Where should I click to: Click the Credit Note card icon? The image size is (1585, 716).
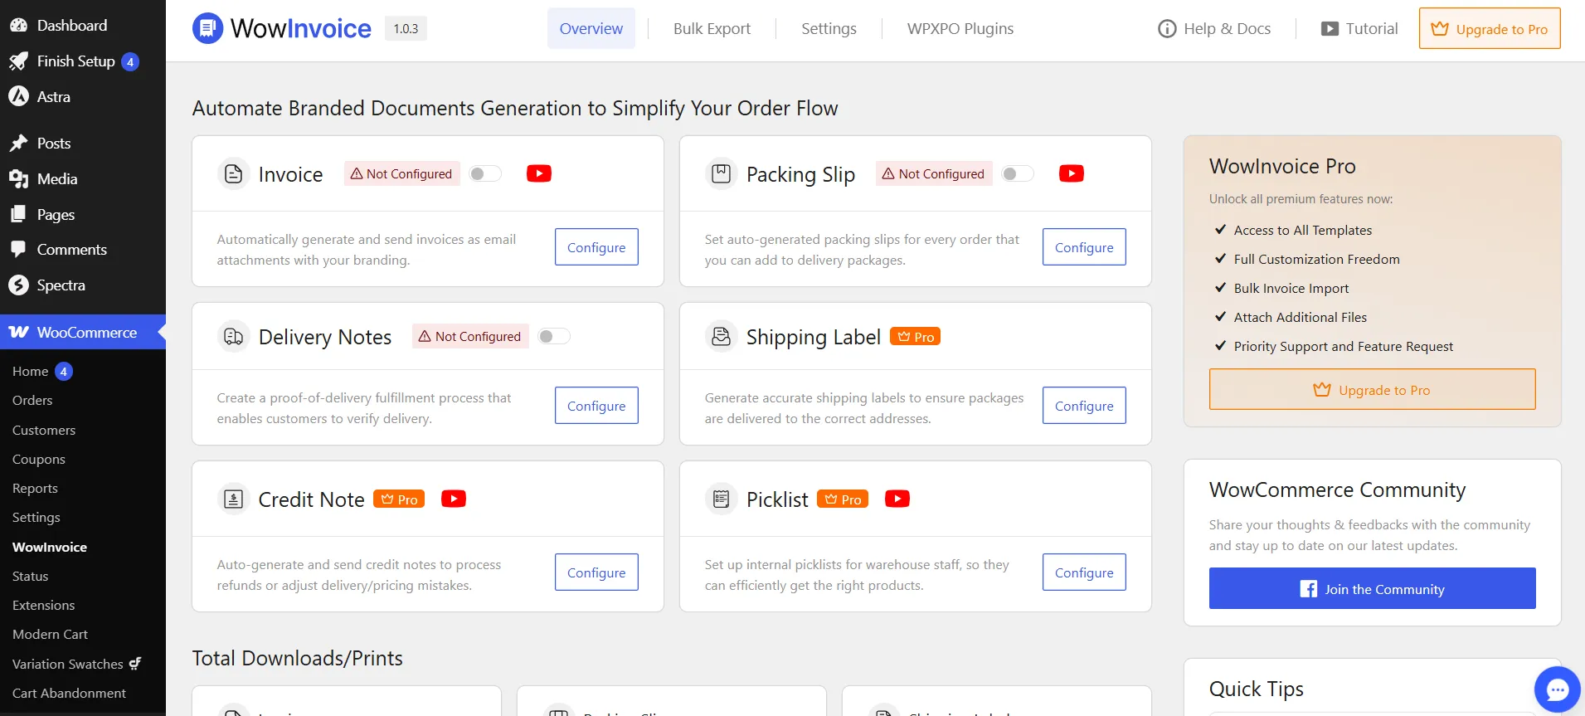tap(234, 499)
